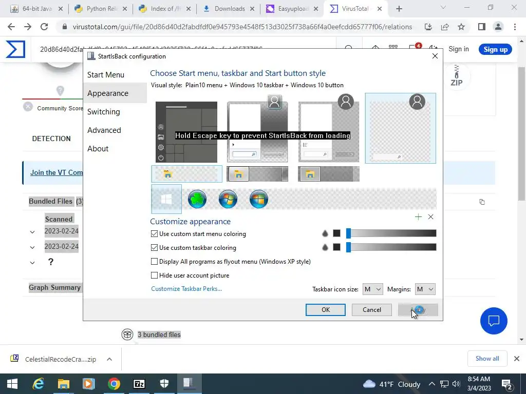The width and height of the screenshot is (526, 394).
Task: Click the volume speaker tray icon
Action: pyautogui.click(x=456, y=384)
